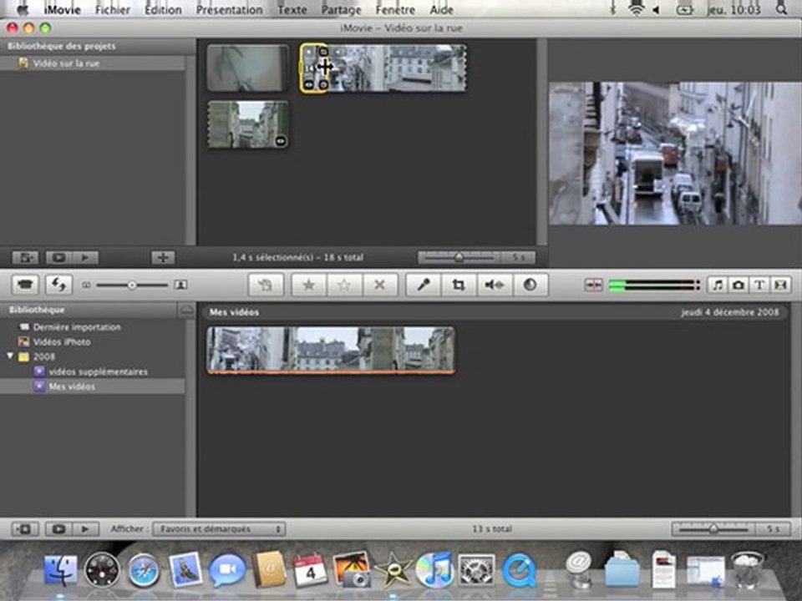The height and width of the screenshot is (601, 802).
Task: Play event from beginning
Action: (85, 529)
